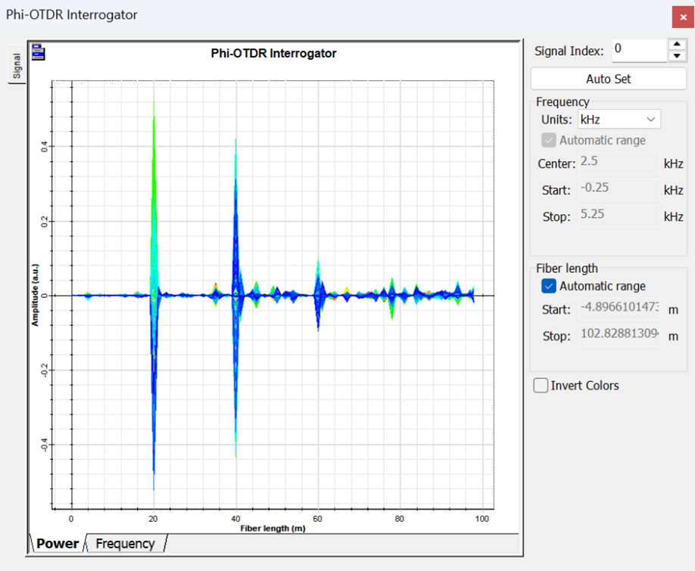Screen dimensions: 695x571
Task: Click the frequency Start field
Action: [619, 190]
